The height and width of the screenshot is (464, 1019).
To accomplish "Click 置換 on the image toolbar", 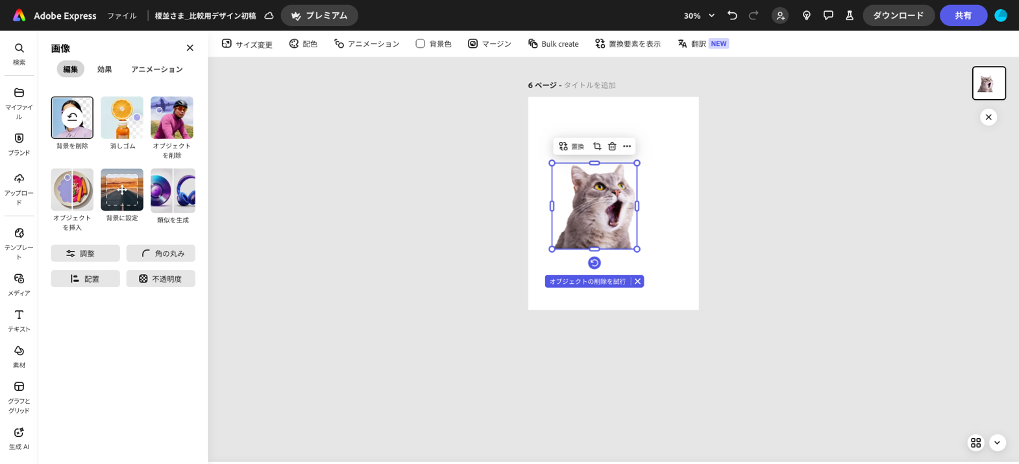I will click(572, 146).
